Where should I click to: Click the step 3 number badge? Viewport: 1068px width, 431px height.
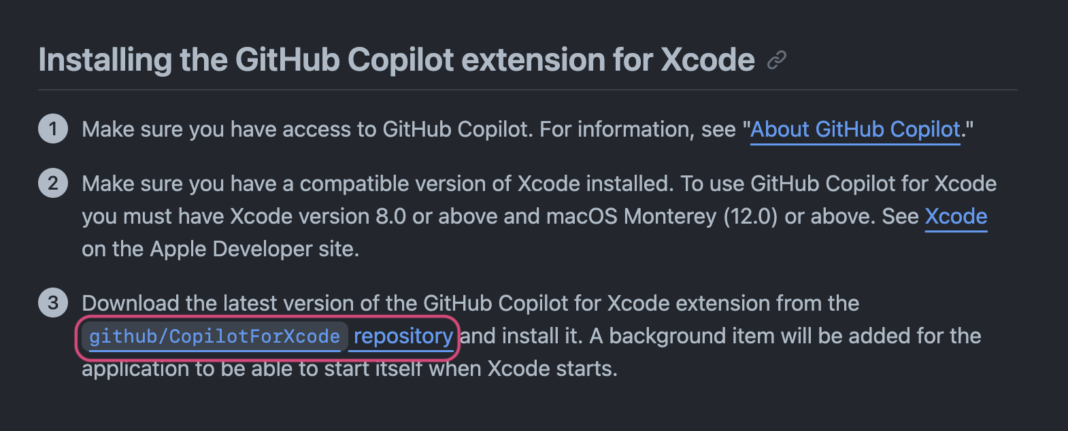pyautogui.click(x=53, y=303)
